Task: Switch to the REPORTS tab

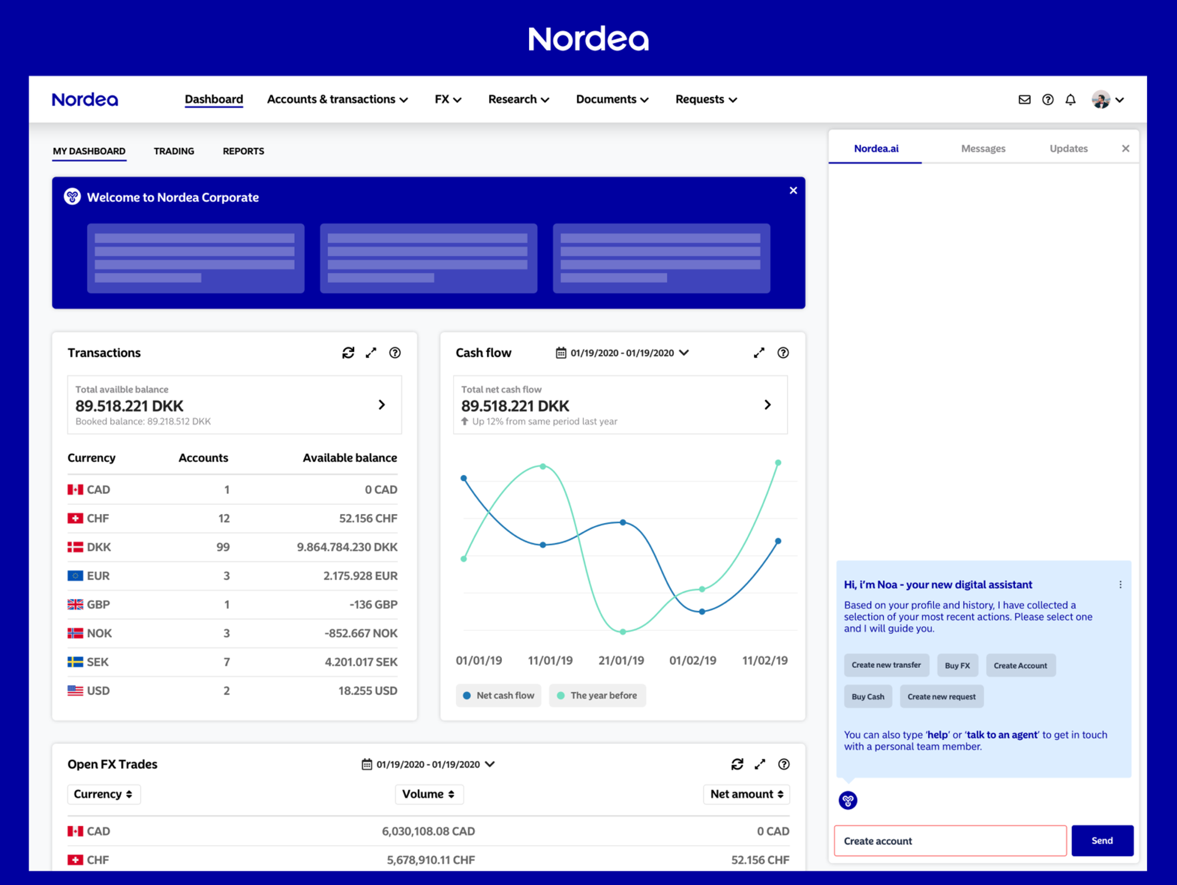Action: point(243,151)
